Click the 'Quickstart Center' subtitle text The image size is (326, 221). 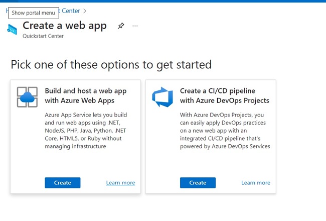pyautogui.click(x=43, y=36)
